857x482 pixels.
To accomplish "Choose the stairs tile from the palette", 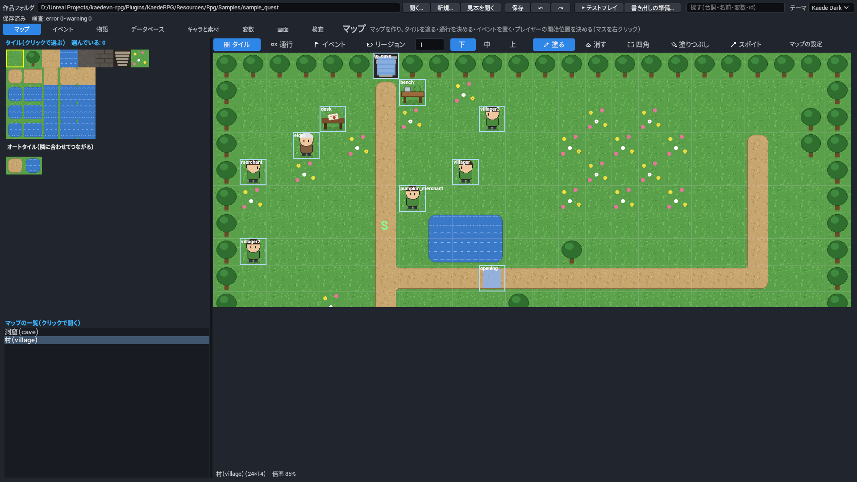I will pyautogui.click(x=122, y=58).
